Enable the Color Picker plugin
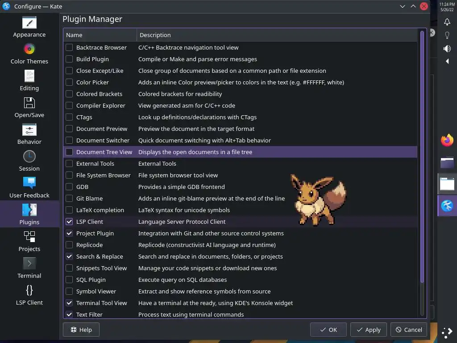 (69, 82)
